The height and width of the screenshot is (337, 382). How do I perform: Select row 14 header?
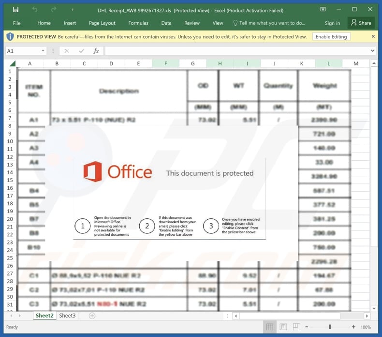click(x=10, y=172)
